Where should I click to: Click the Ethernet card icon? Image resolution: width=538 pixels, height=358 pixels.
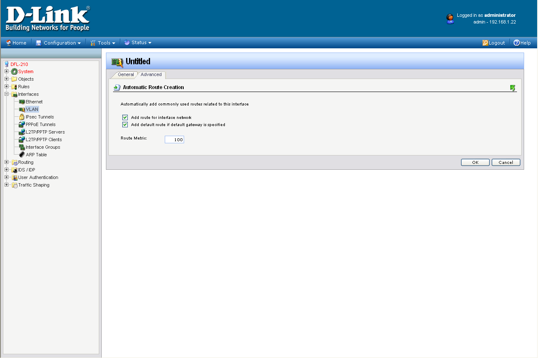[22, 102]
